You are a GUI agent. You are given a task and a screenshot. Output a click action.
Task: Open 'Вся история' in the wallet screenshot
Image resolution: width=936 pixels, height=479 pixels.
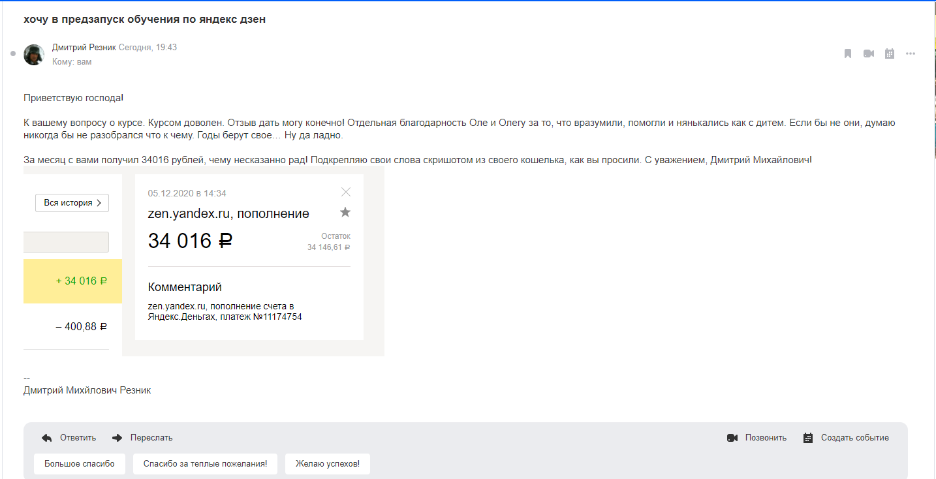tap(72, 203)
